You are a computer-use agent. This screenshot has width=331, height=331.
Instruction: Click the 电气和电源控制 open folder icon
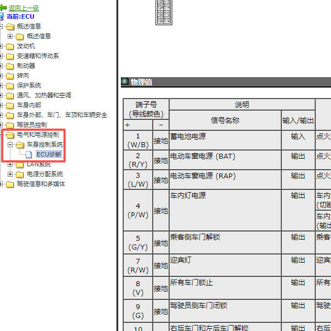10,135
